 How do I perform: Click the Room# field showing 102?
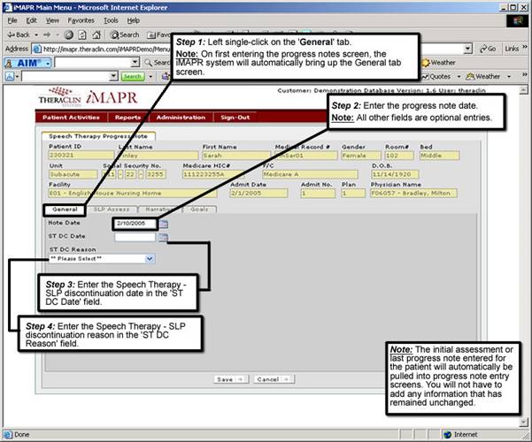[399, 156]
